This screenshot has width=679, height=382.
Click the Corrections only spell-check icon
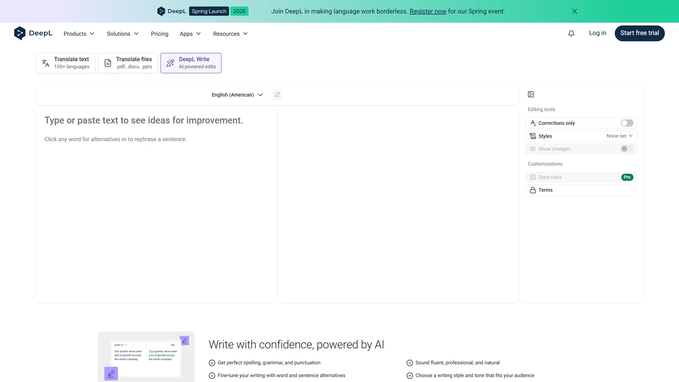[x=533, y=123]
